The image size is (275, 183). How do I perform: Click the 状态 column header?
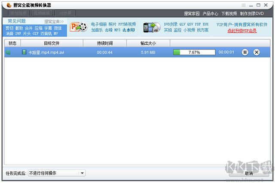(12, 43)
